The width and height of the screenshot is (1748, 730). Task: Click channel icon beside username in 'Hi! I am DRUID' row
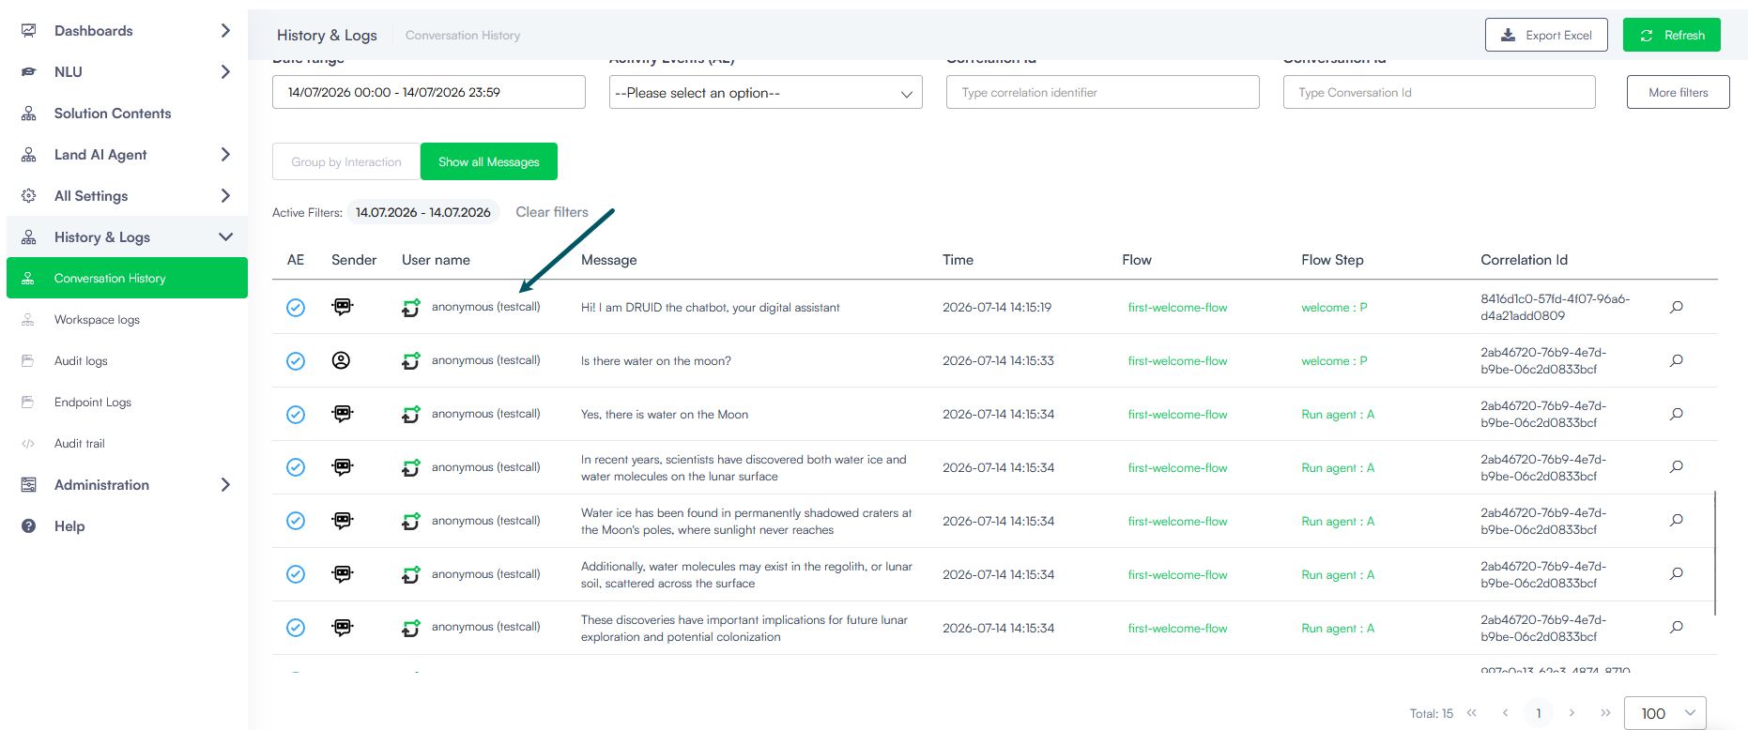tap(411, 308)
